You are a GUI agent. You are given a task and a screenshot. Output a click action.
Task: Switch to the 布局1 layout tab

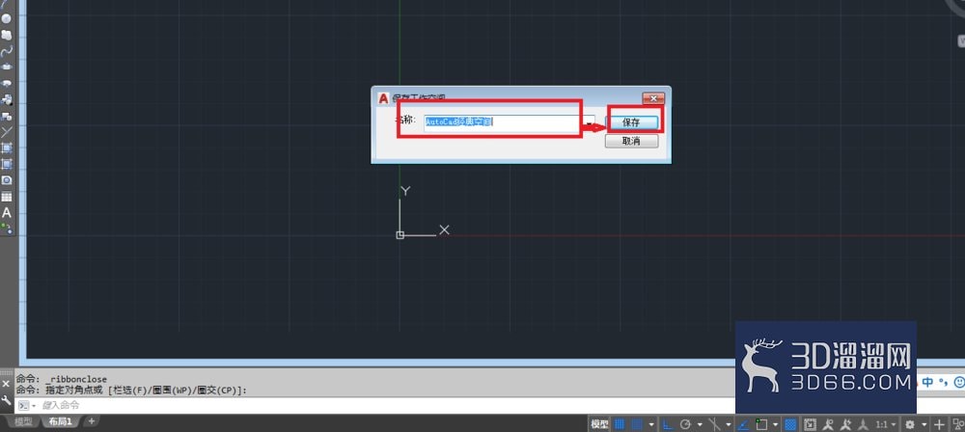60,421
